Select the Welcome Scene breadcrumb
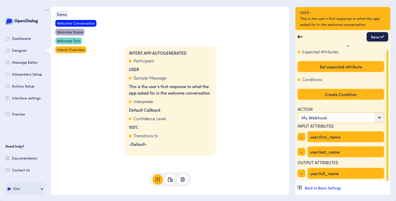This screenshot has width=396, height=201. click(x=70, y=32)
